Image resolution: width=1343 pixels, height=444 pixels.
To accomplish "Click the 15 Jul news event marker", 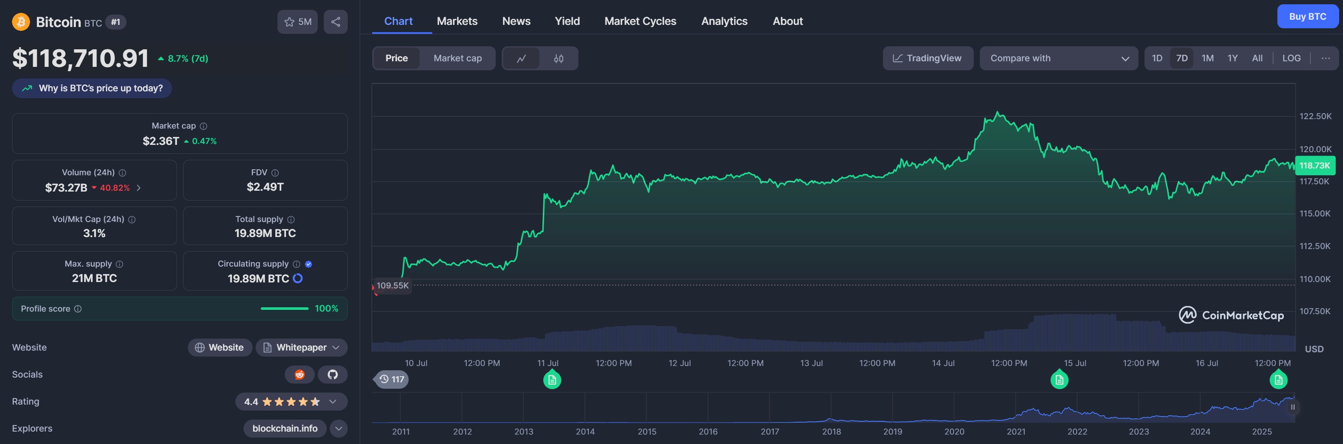I will [x=1059, y=379].
